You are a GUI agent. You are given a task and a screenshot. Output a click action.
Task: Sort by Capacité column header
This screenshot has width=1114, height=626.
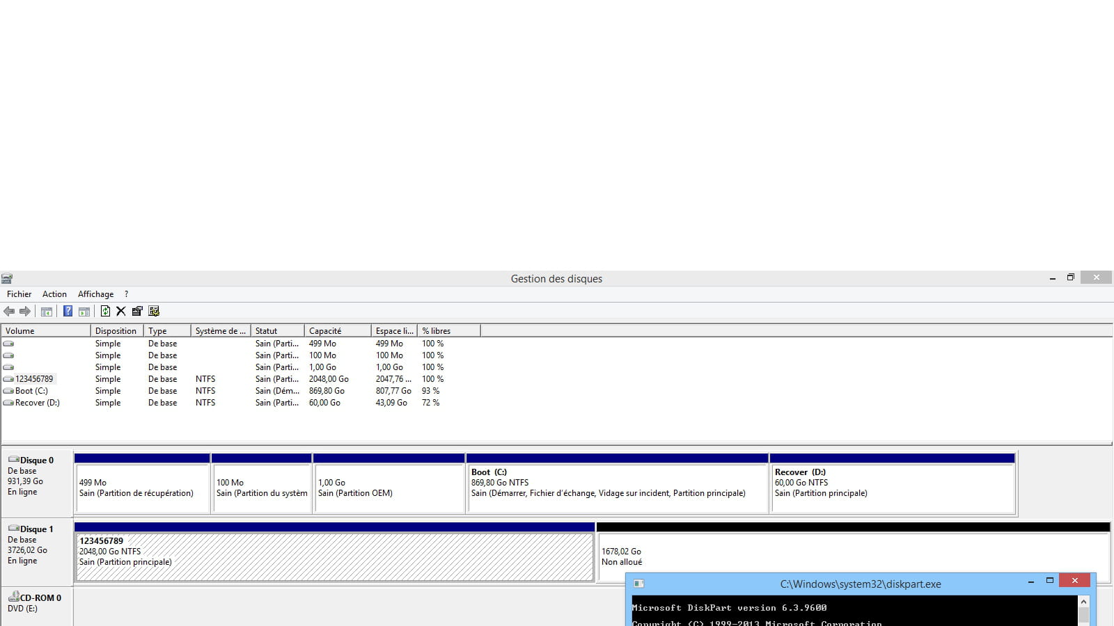click(x=338, y=331)
